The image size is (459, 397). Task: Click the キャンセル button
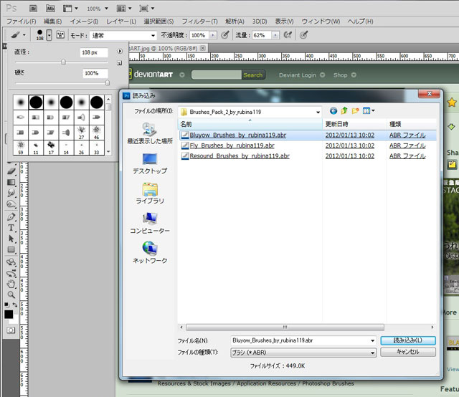[408, 352]
